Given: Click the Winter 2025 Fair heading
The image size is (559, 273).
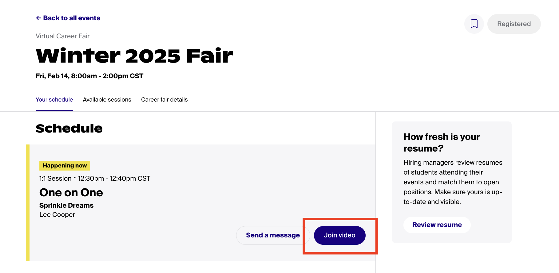Looking at the screenshot, I should [134, 56].
